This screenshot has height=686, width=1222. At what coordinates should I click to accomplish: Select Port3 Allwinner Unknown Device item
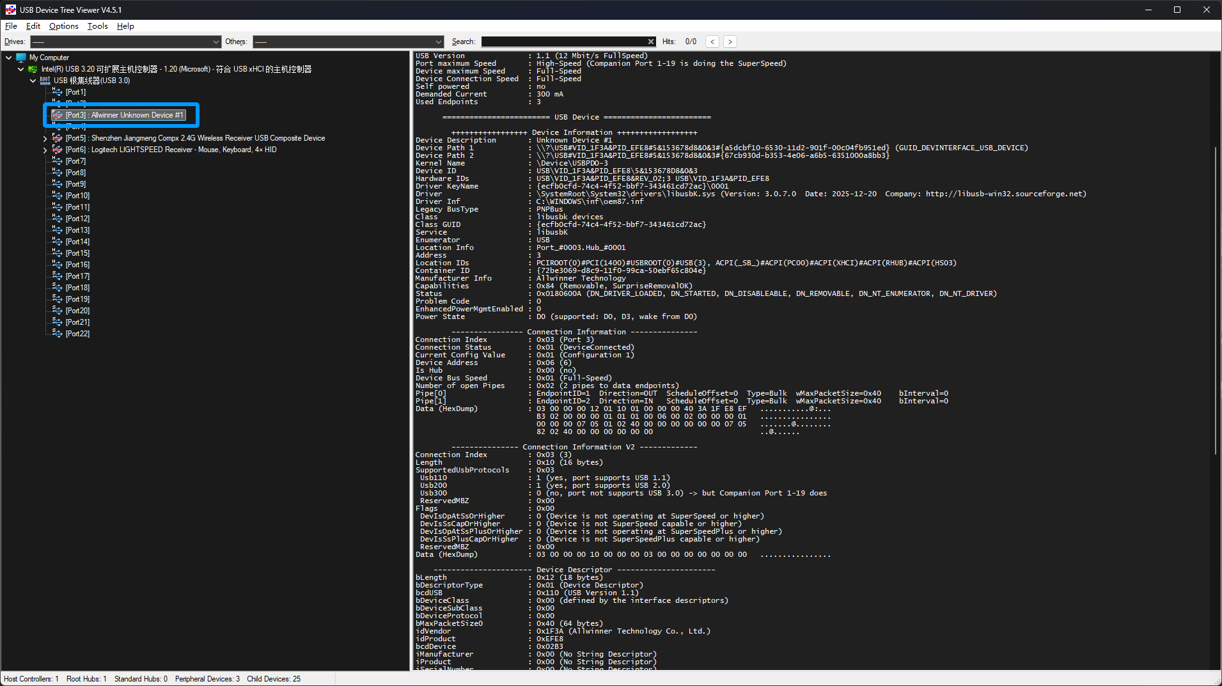tap(124, 115)
